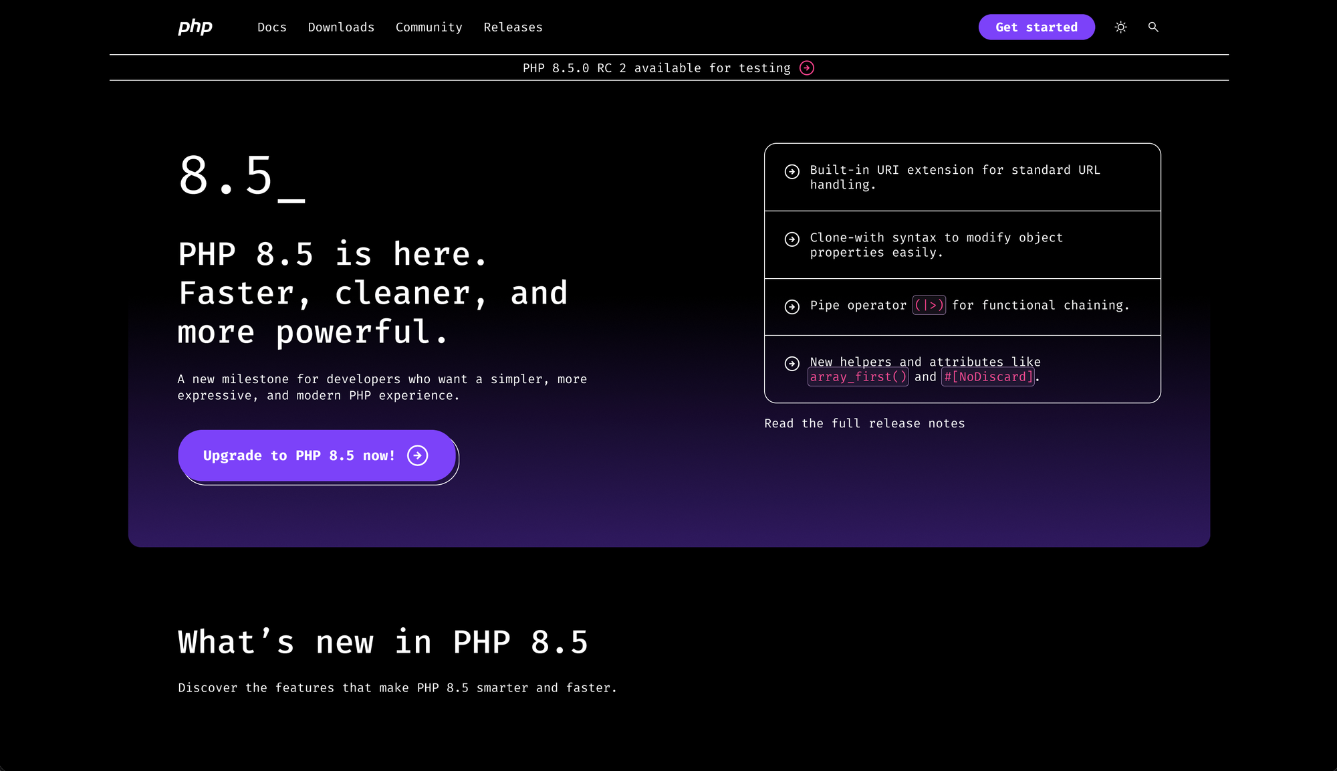Click arrow icon next to URI extension item

pyautogui.click(x=792, y=172)
